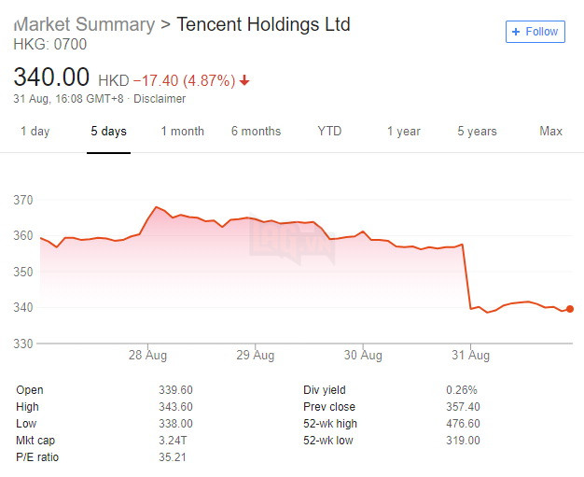
Task: Switch to the 6 months range
Action: 256,132
